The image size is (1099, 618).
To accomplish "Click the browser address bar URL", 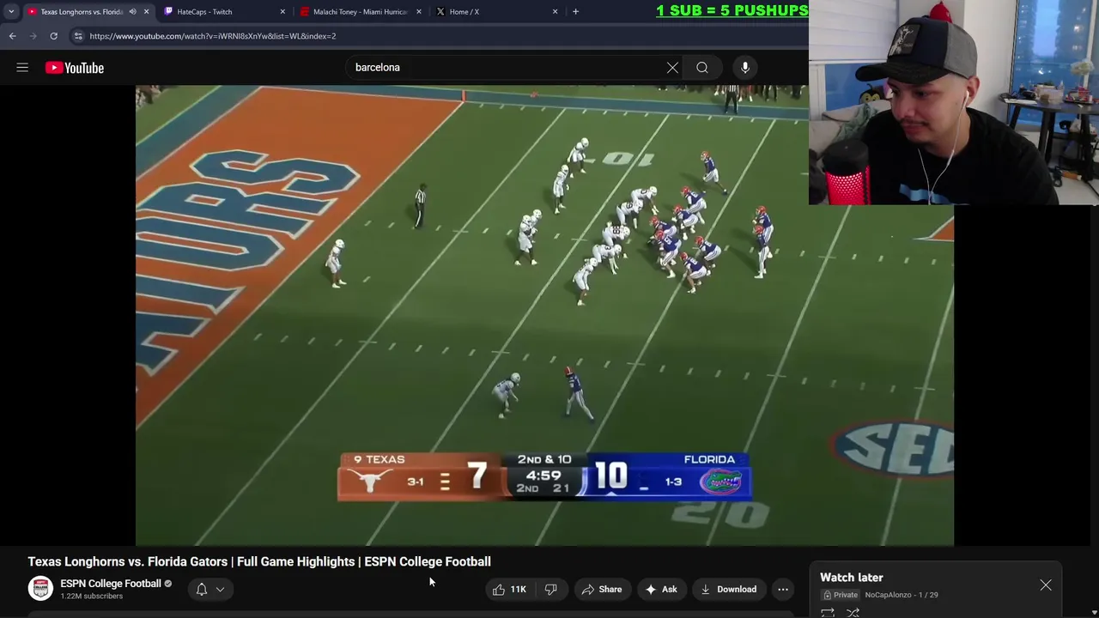I will (x=213, y=36).
